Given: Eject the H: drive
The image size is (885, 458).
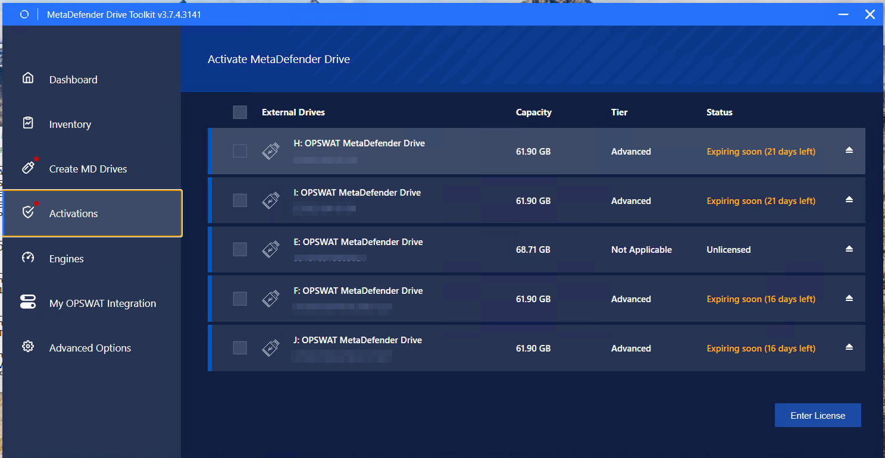Looking at the screenshot, I should (849, 150).
